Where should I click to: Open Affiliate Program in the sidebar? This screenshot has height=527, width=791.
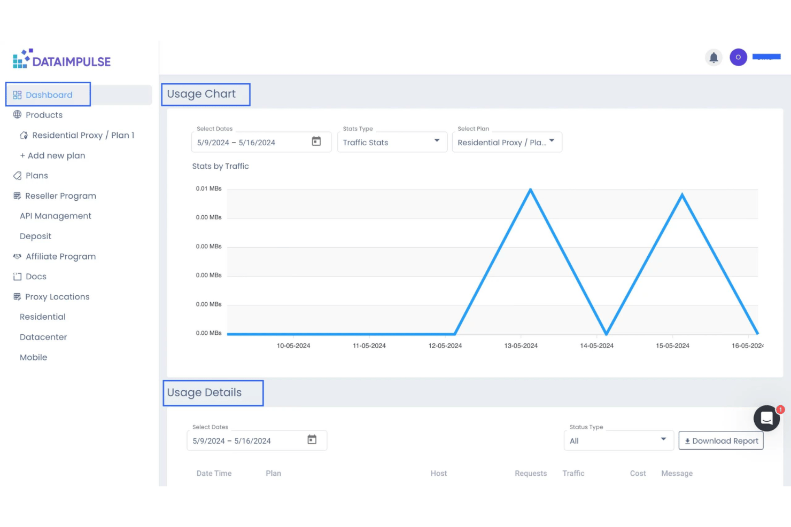60,256
